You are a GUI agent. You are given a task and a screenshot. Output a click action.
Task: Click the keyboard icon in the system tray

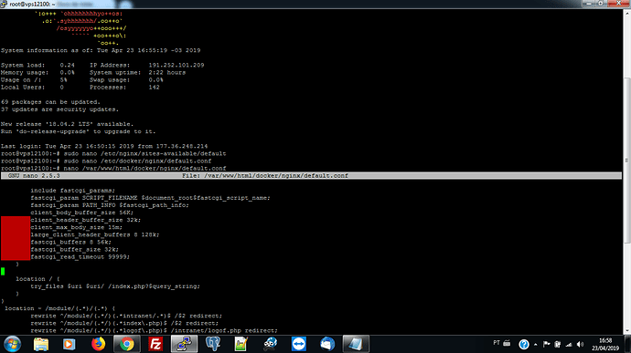point(507,343)
